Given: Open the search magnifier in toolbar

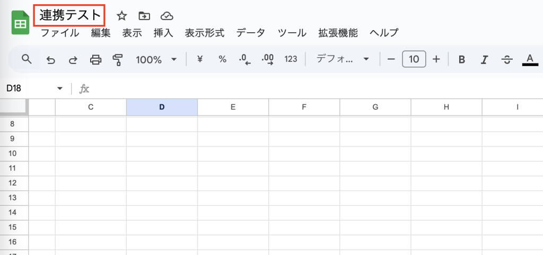Looking at the screenshot, I should (x=27, y=59).
